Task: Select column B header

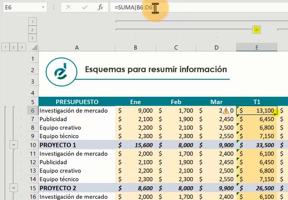Action: click(x=136, y=47)
